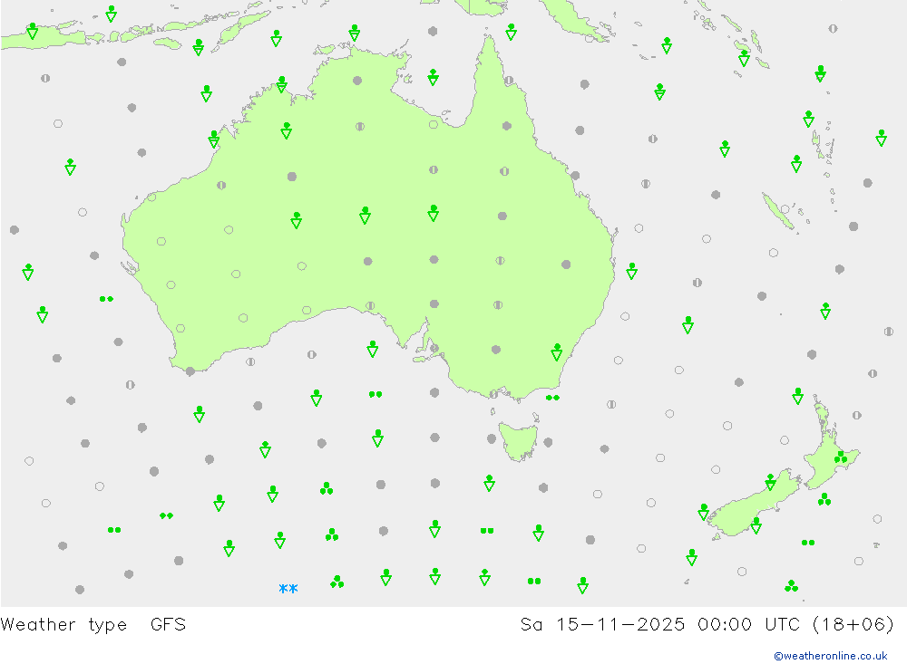The width and height of the screenshot is (907, 664).
Task: Click the New Caledonia island on the map
Action: point(778,211)
